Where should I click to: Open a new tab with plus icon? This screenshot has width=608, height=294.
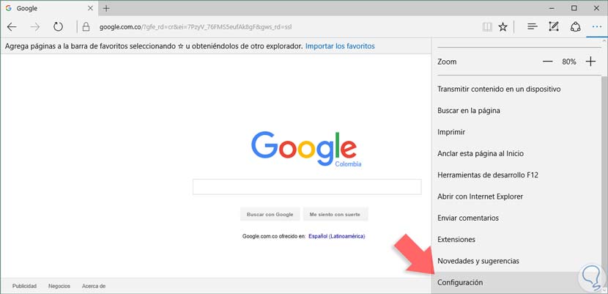tap(106, 8)
